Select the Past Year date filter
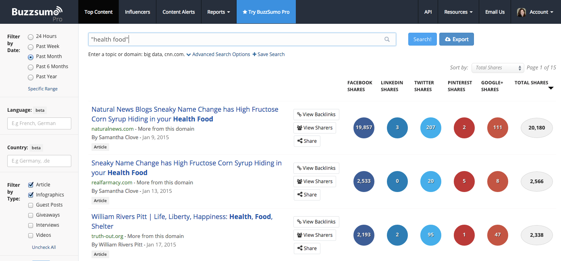 click(31, 77)
